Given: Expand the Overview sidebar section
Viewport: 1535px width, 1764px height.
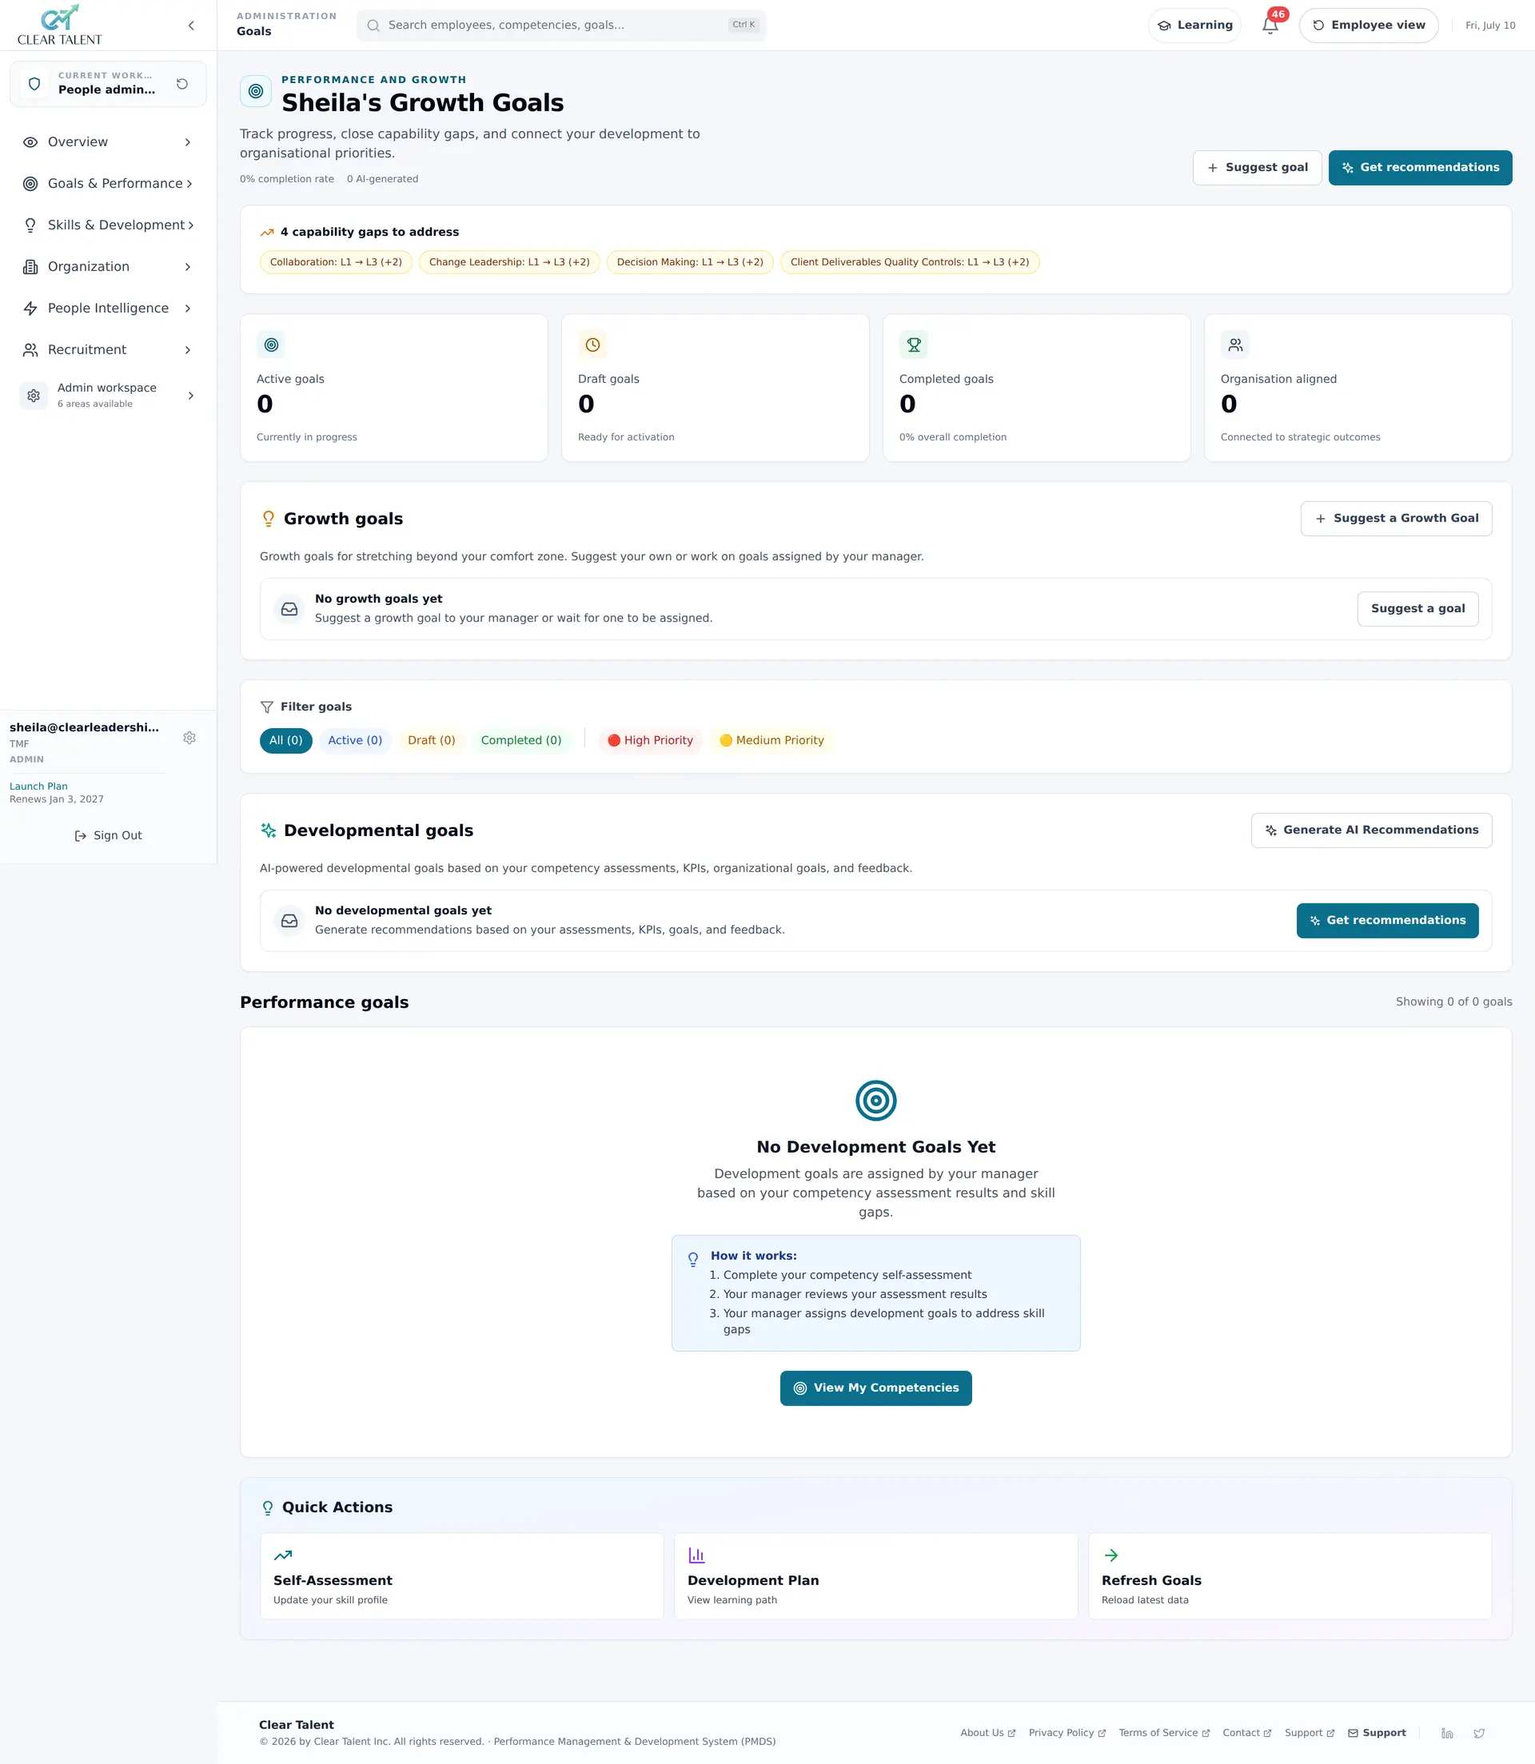Looking at the screenshot, I should [x=108, y=142].
